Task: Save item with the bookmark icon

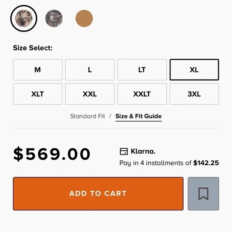Action: coord(203,194)
